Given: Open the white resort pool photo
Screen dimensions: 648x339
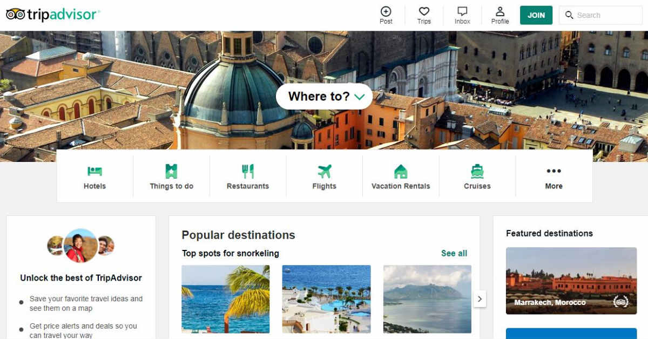Looking at the screenshot, I should (326, 299).
